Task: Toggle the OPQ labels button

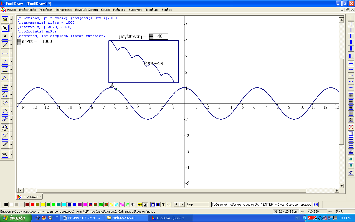Action: tap(140, 205)
